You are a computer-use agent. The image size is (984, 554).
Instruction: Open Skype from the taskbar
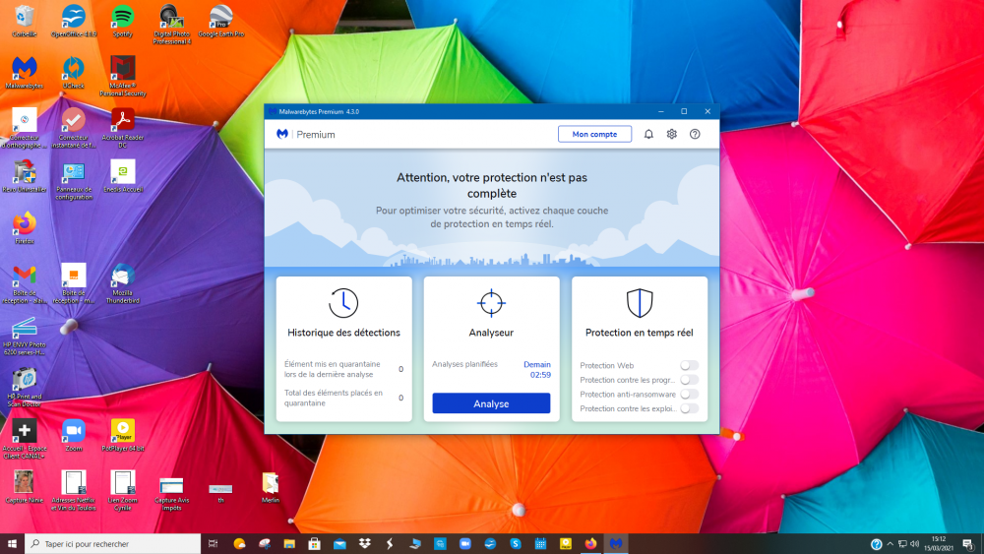(516, 543)
